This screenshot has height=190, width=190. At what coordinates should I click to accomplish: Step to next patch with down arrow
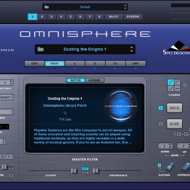click(x=131, y=51)
